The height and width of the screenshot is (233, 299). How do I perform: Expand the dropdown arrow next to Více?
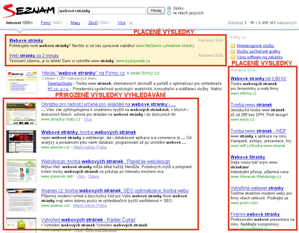[x=131, y=23]
